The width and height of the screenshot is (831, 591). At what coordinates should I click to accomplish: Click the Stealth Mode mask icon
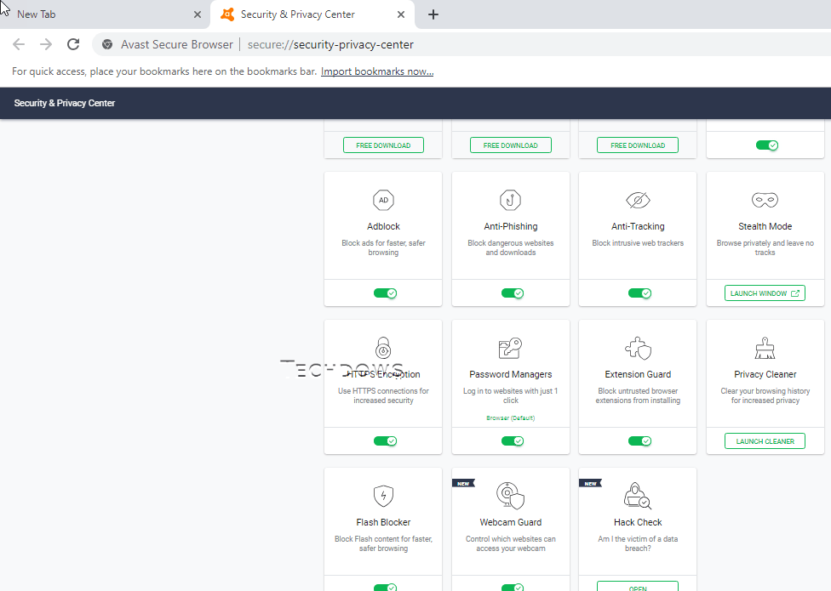click(x=765, y=200)
